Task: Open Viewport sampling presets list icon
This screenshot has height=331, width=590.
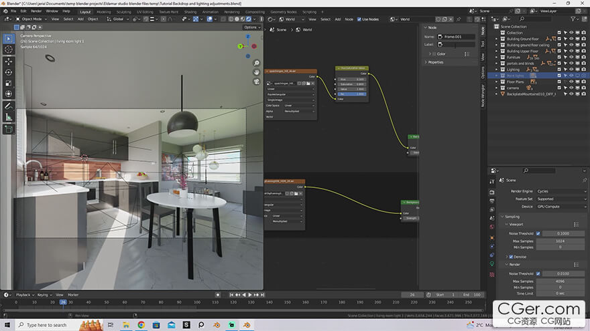Action: 576,225
